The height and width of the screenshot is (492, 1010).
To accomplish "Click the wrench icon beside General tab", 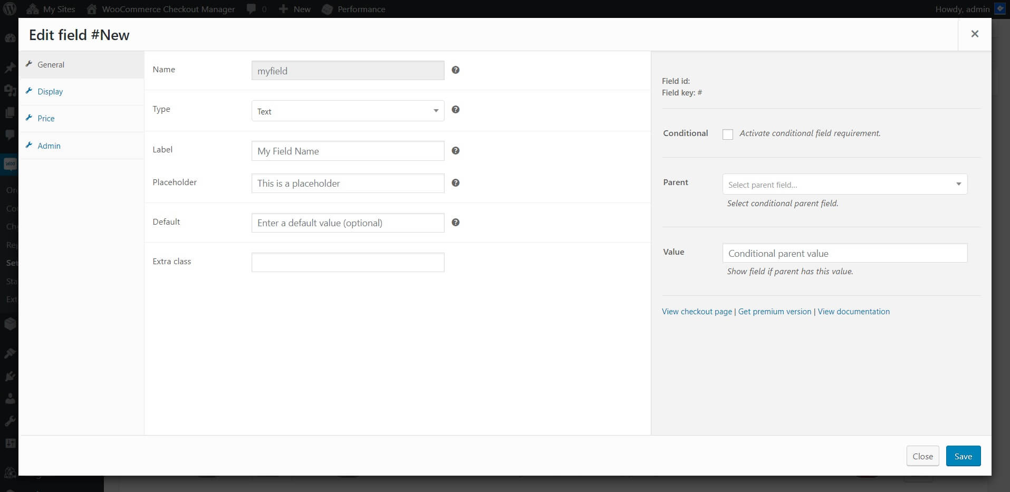I will click(x=29, y=64).
